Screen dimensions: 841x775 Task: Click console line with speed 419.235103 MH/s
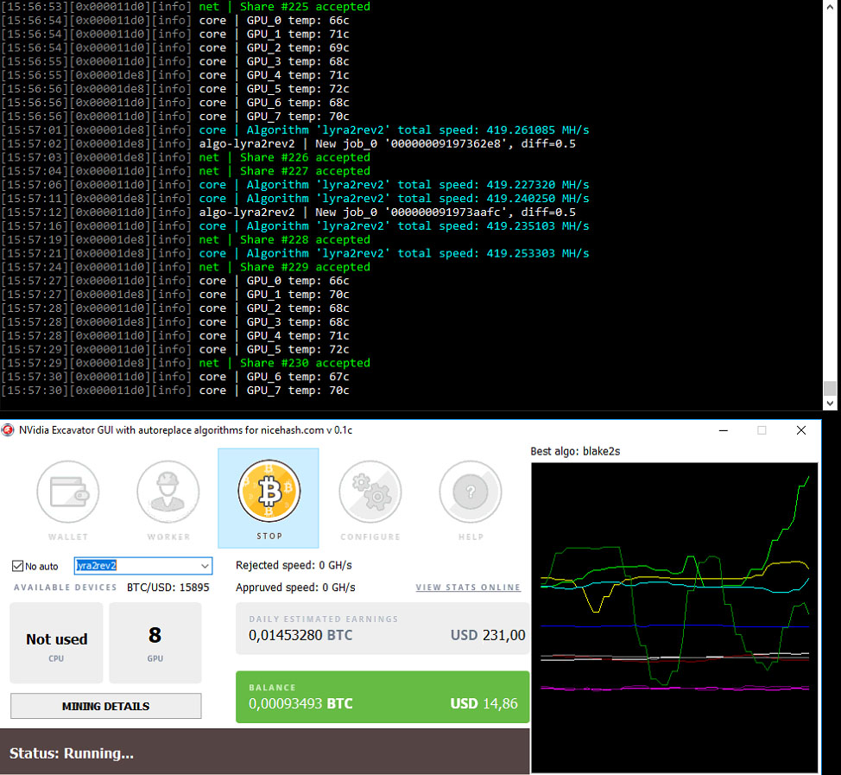coord(295,226)
